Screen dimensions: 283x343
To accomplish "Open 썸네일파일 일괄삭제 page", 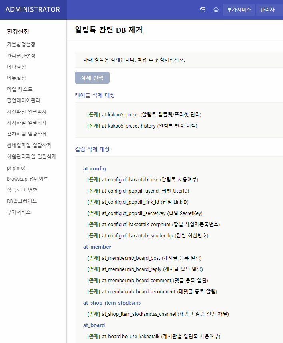I will click(x=29, y=145).
